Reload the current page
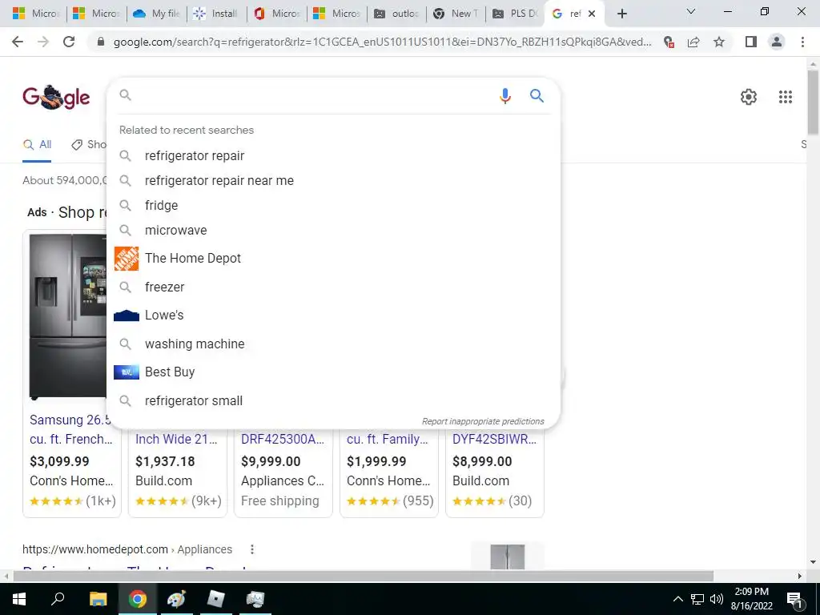The width and height of the screenshot is (820, 615). tap(69, 42)
